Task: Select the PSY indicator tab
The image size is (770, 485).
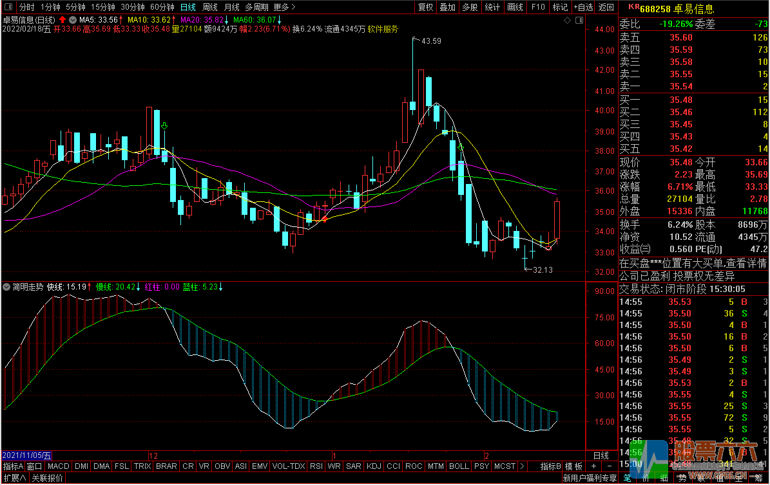Action: point(482,466)
